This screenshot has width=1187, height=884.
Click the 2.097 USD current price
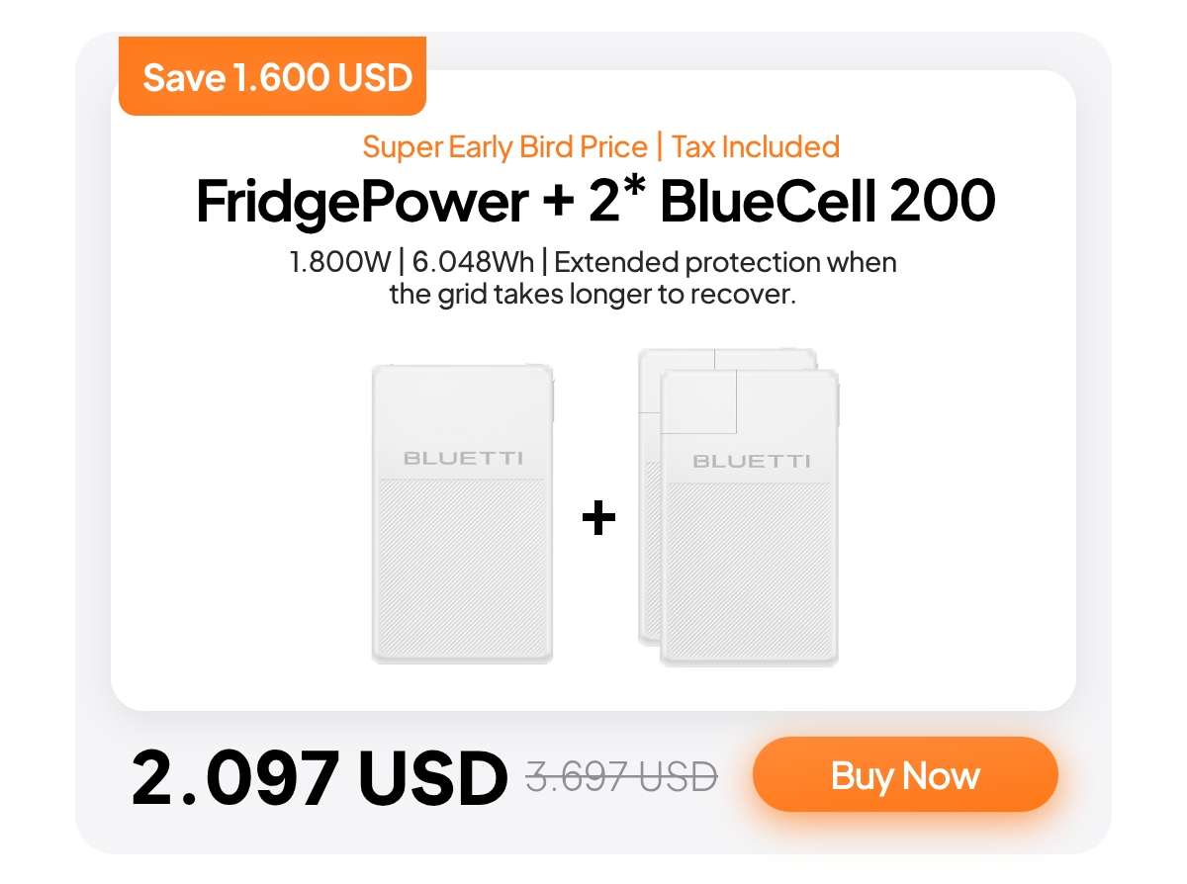(319, 776)
